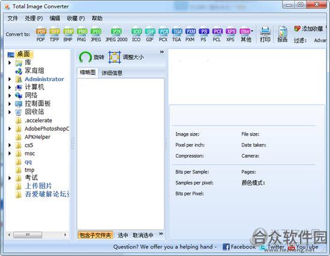Toggle the 包含子文件夹 button
Viewport: 330px width, 256px height.
click(95, 235)
